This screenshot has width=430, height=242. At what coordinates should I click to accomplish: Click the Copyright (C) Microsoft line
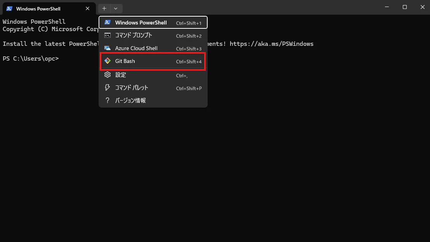51,29
